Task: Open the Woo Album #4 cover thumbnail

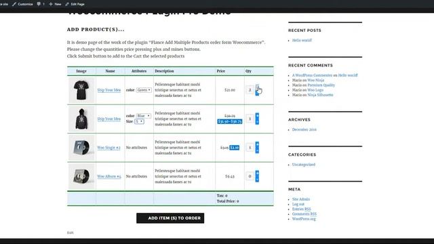Action: 81,176
